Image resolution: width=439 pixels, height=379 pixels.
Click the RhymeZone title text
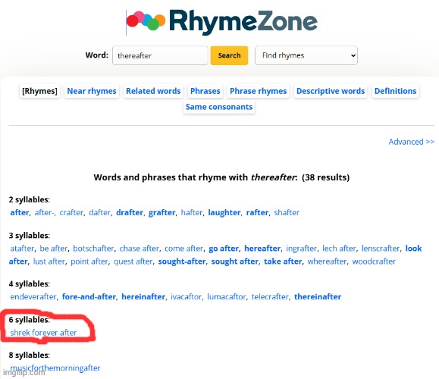click(243, 22)
